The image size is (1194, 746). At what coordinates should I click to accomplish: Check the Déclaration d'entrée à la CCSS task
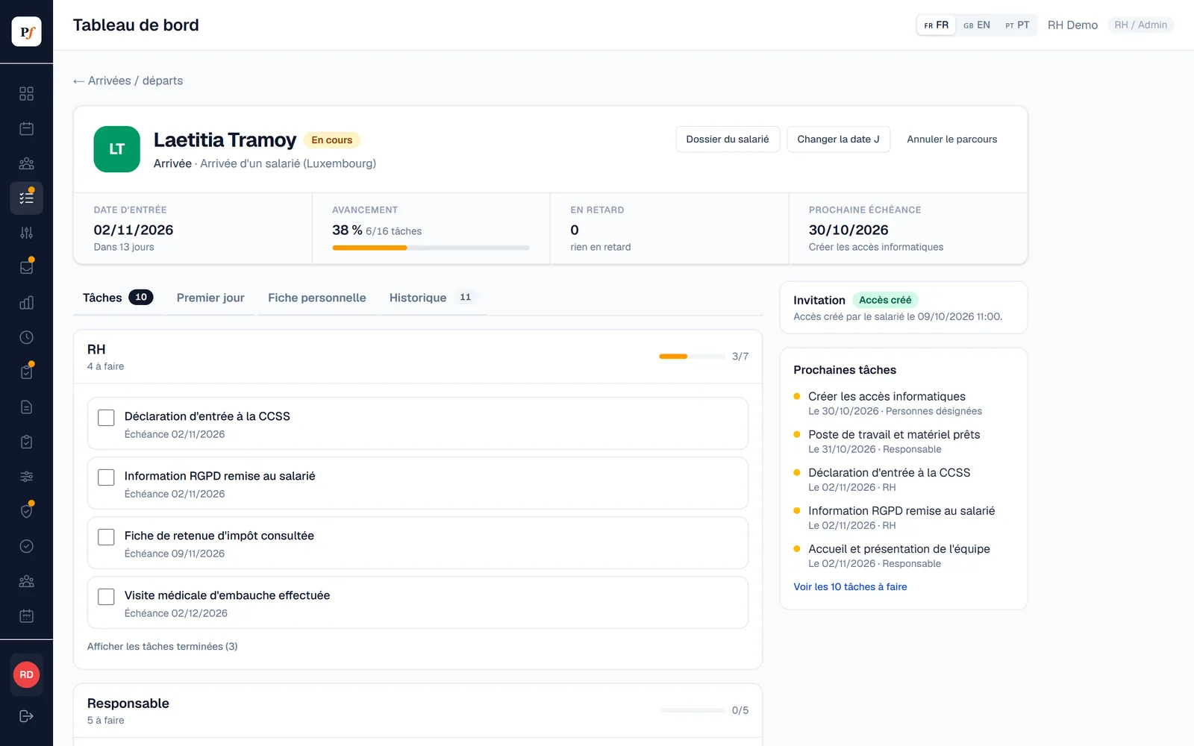click(x=106, y=418)
